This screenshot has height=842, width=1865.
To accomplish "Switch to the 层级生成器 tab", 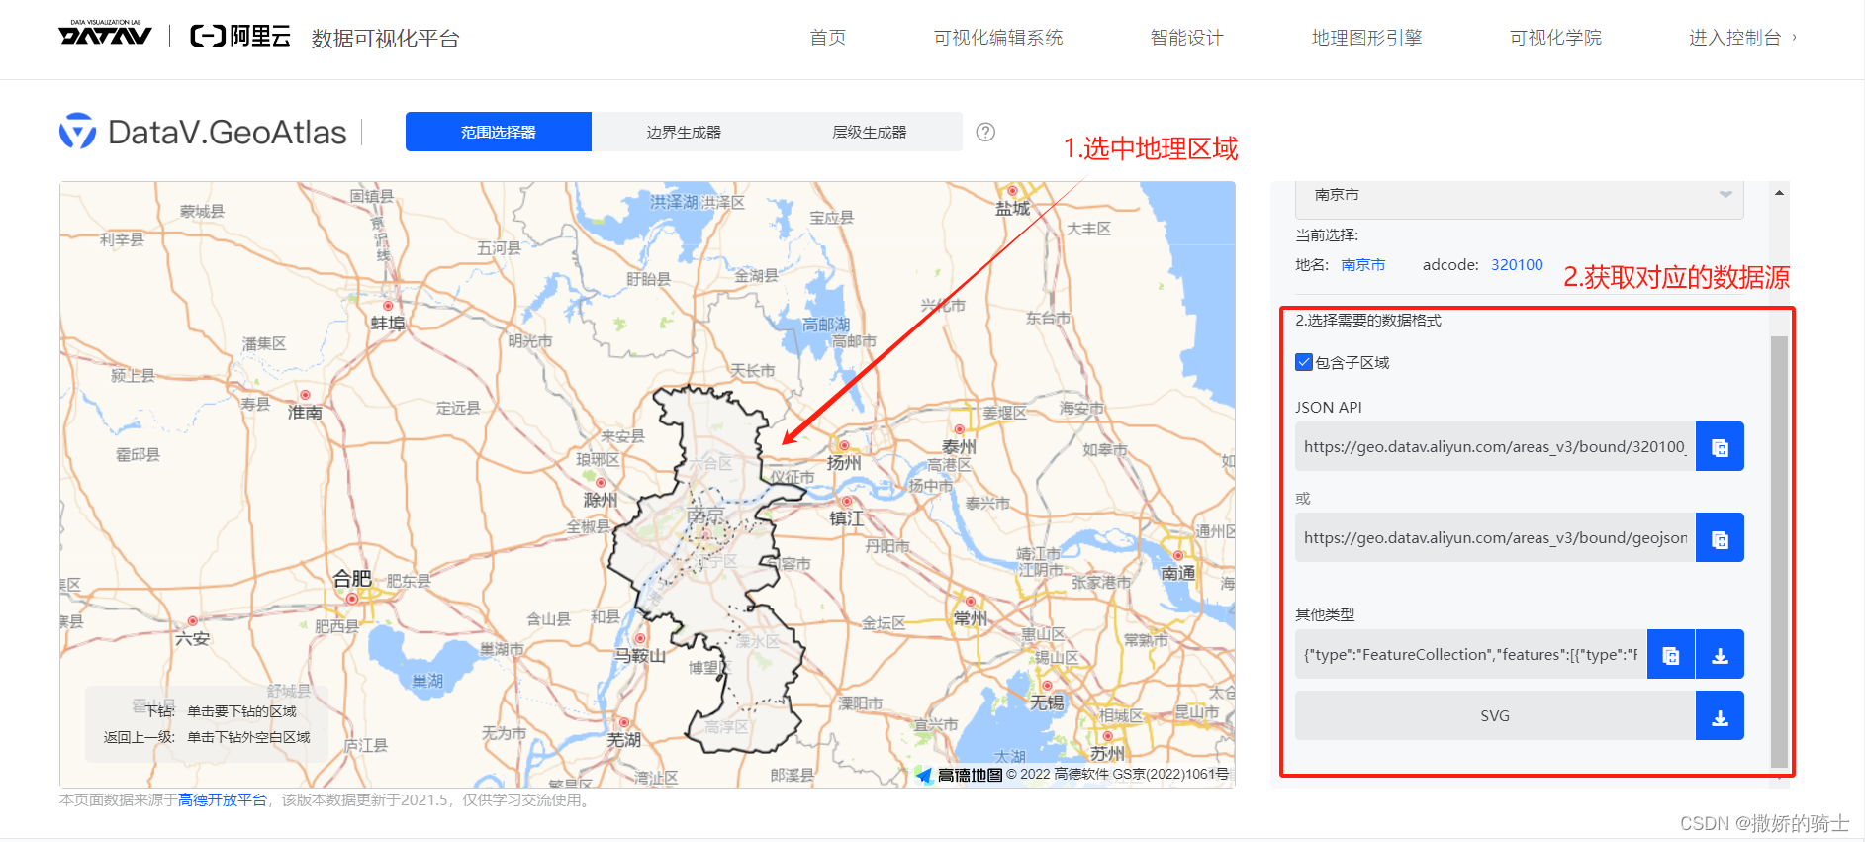I will click(870, 132).
